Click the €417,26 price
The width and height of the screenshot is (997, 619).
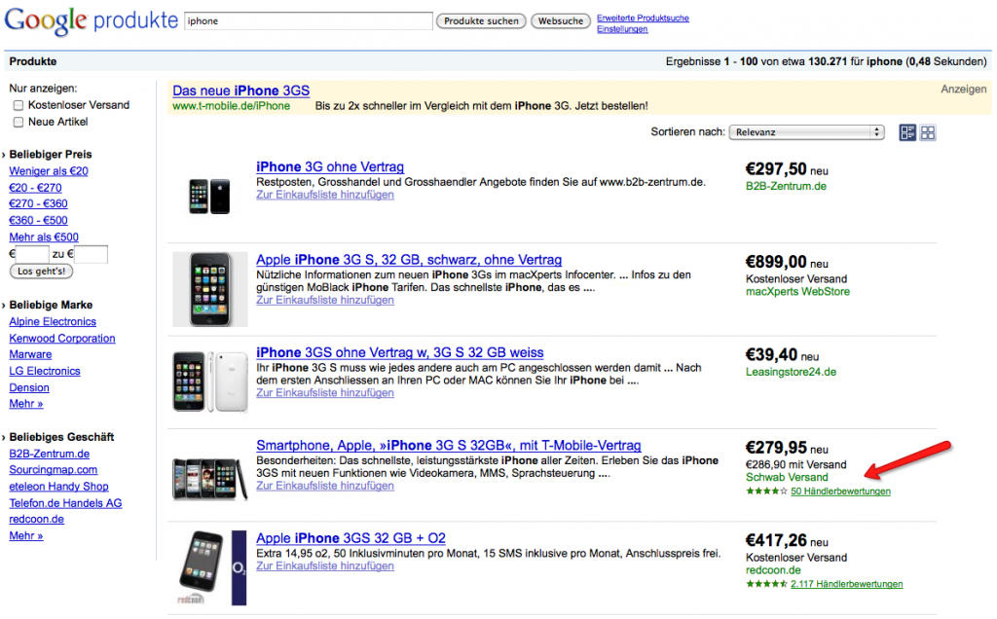776,540
